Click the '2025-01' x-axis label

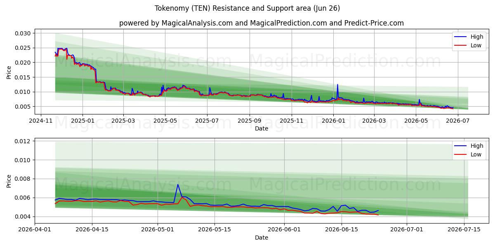82,121
